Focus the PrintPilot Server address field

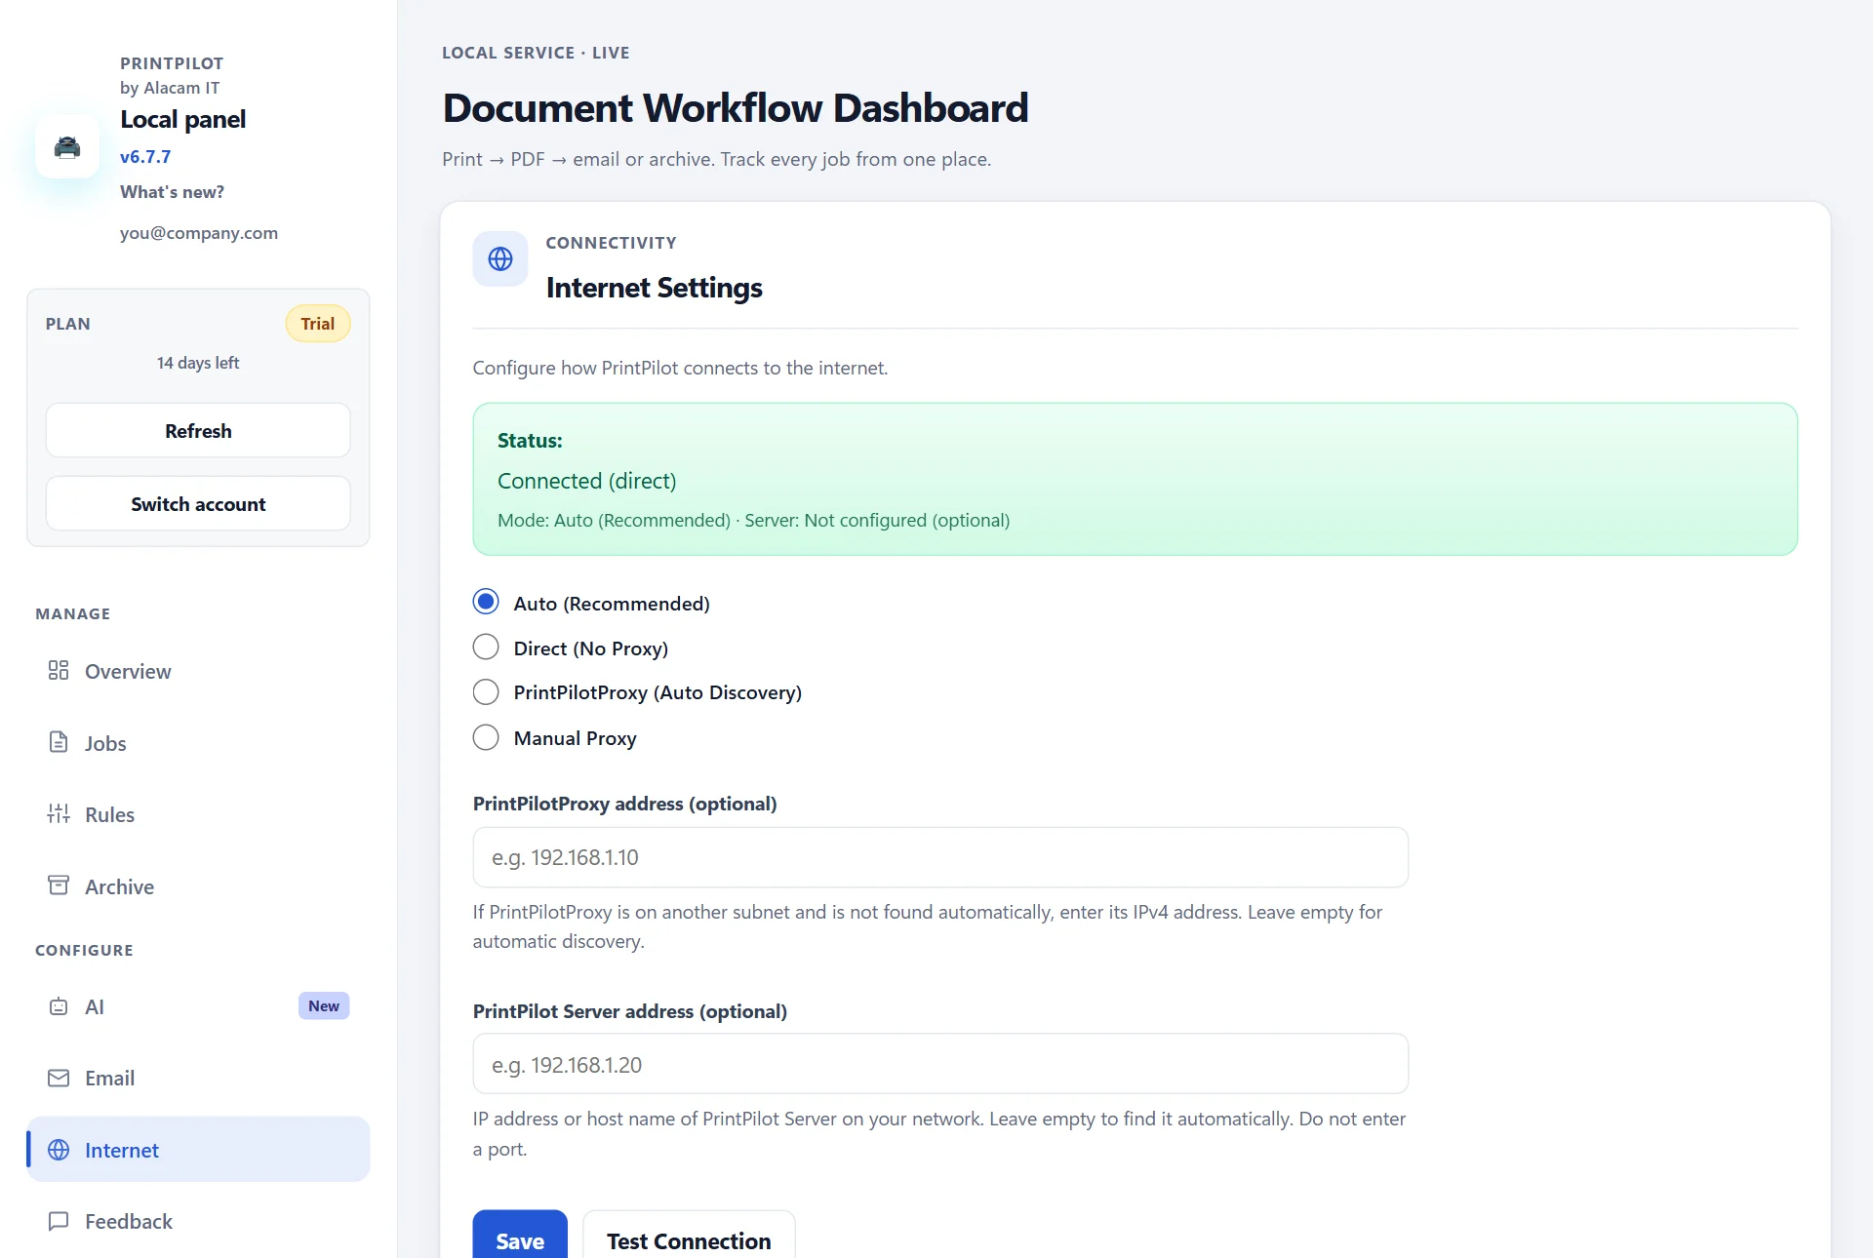[x=940, y=1064]
